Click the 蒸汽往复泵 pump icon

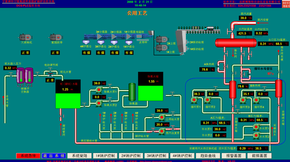(x=162, y=131)
